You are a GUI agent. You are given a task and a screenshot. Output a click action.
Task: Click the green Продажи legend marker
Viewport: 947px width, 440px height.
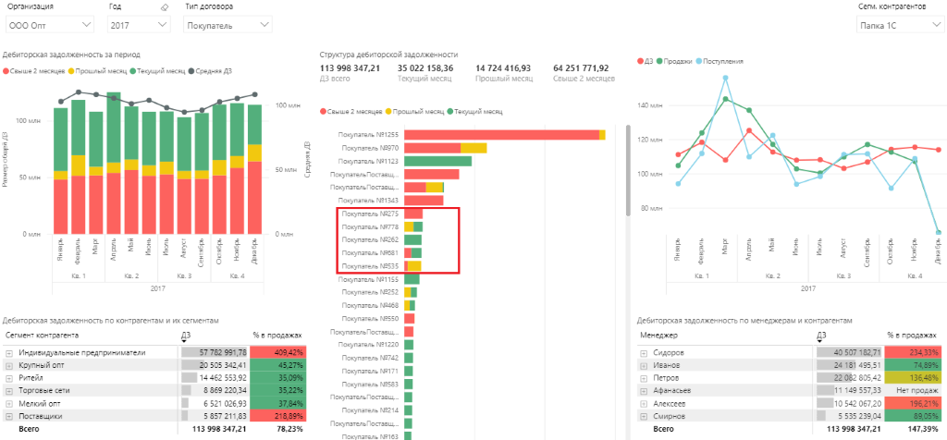point(660,61)
